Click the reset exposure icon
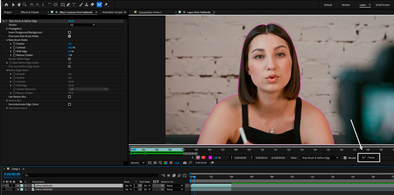 click(x=171, y=163)
